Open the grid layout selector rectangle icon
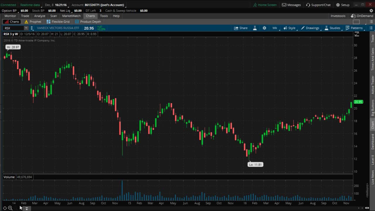This screenshot has width=375, height=211. click(x=356, y=22)
